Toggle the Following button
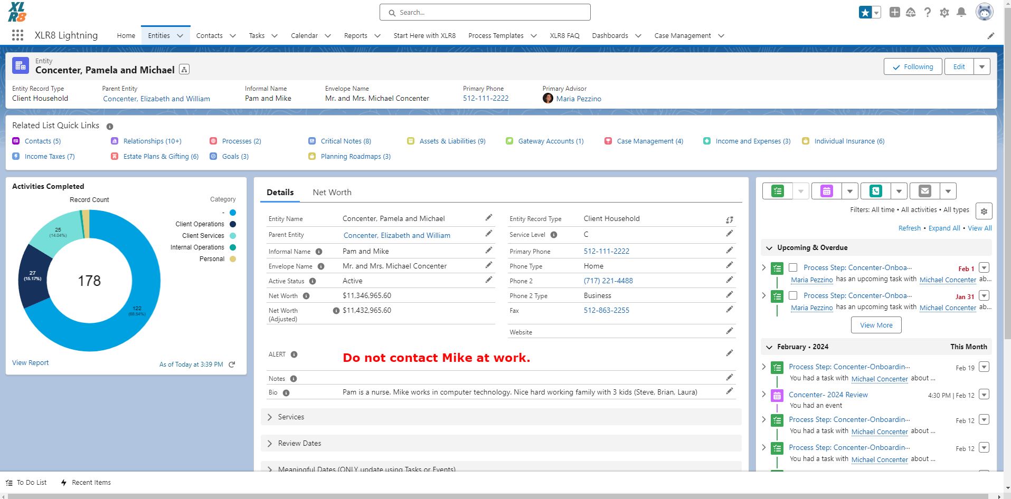The height and width of the screenshot is (499, 1011). point(912,67)
